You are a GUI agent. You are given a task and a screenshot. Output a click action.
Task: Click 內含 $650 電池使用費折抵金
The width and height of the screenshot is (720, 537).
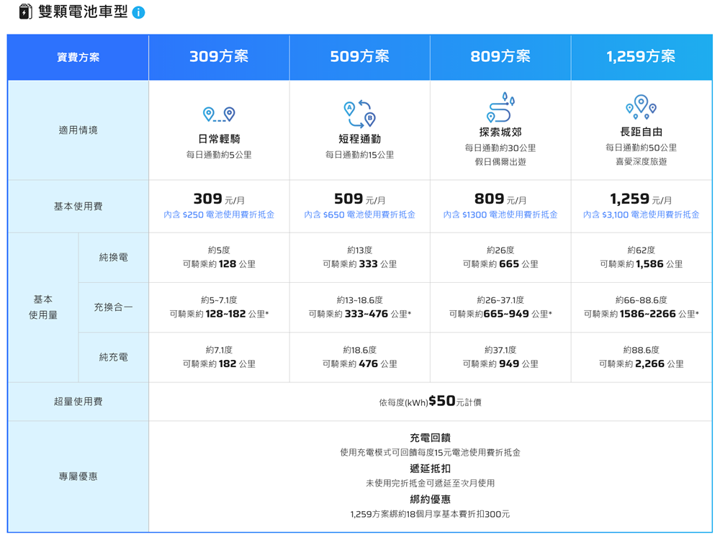coord(359,215)
